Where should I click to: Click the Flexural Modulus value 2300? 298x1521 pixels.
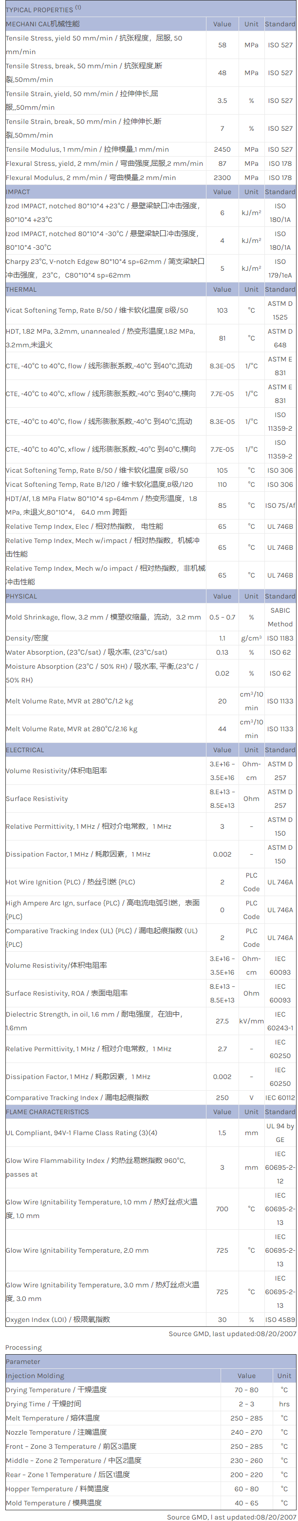tap(222, 178)
